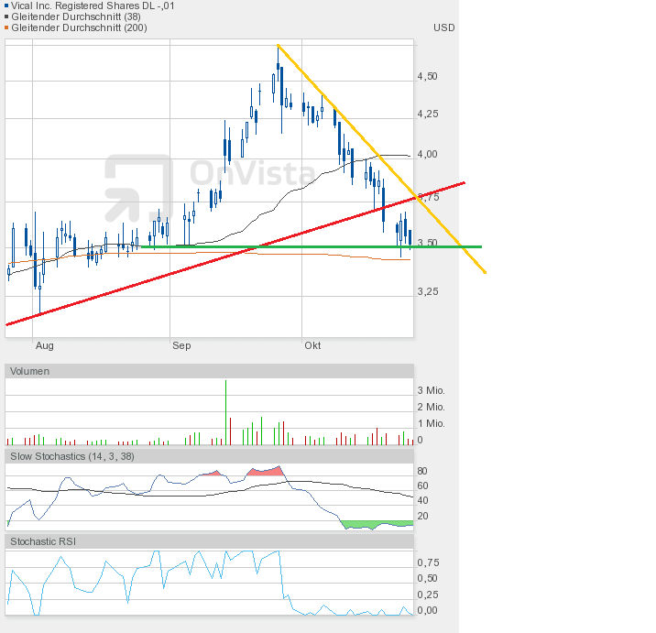This screenshot has width=656, height=633.
Task: Click the 0,75 Stochastic RSI axis label
Action: pos(428,562)
